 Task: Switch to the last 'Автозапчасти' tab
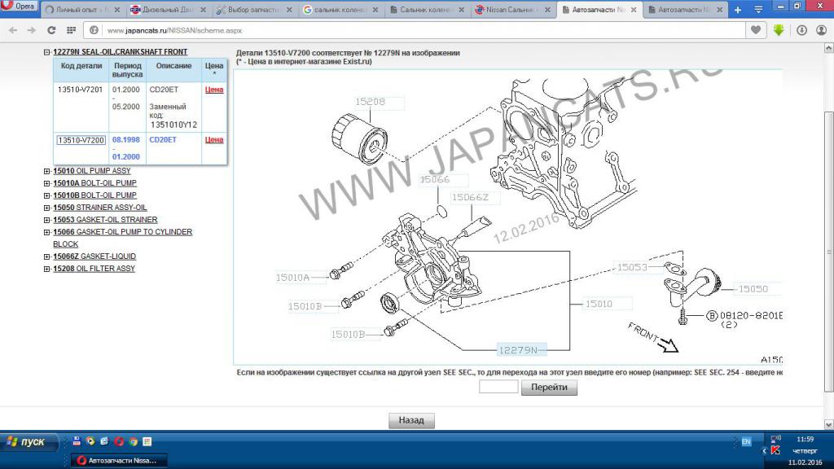[x=685, y=10]
